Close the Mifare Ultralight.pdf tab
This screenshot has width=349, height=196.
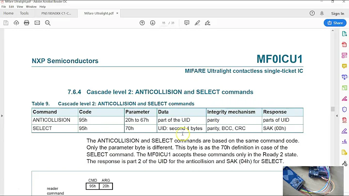tap(117, 14)
